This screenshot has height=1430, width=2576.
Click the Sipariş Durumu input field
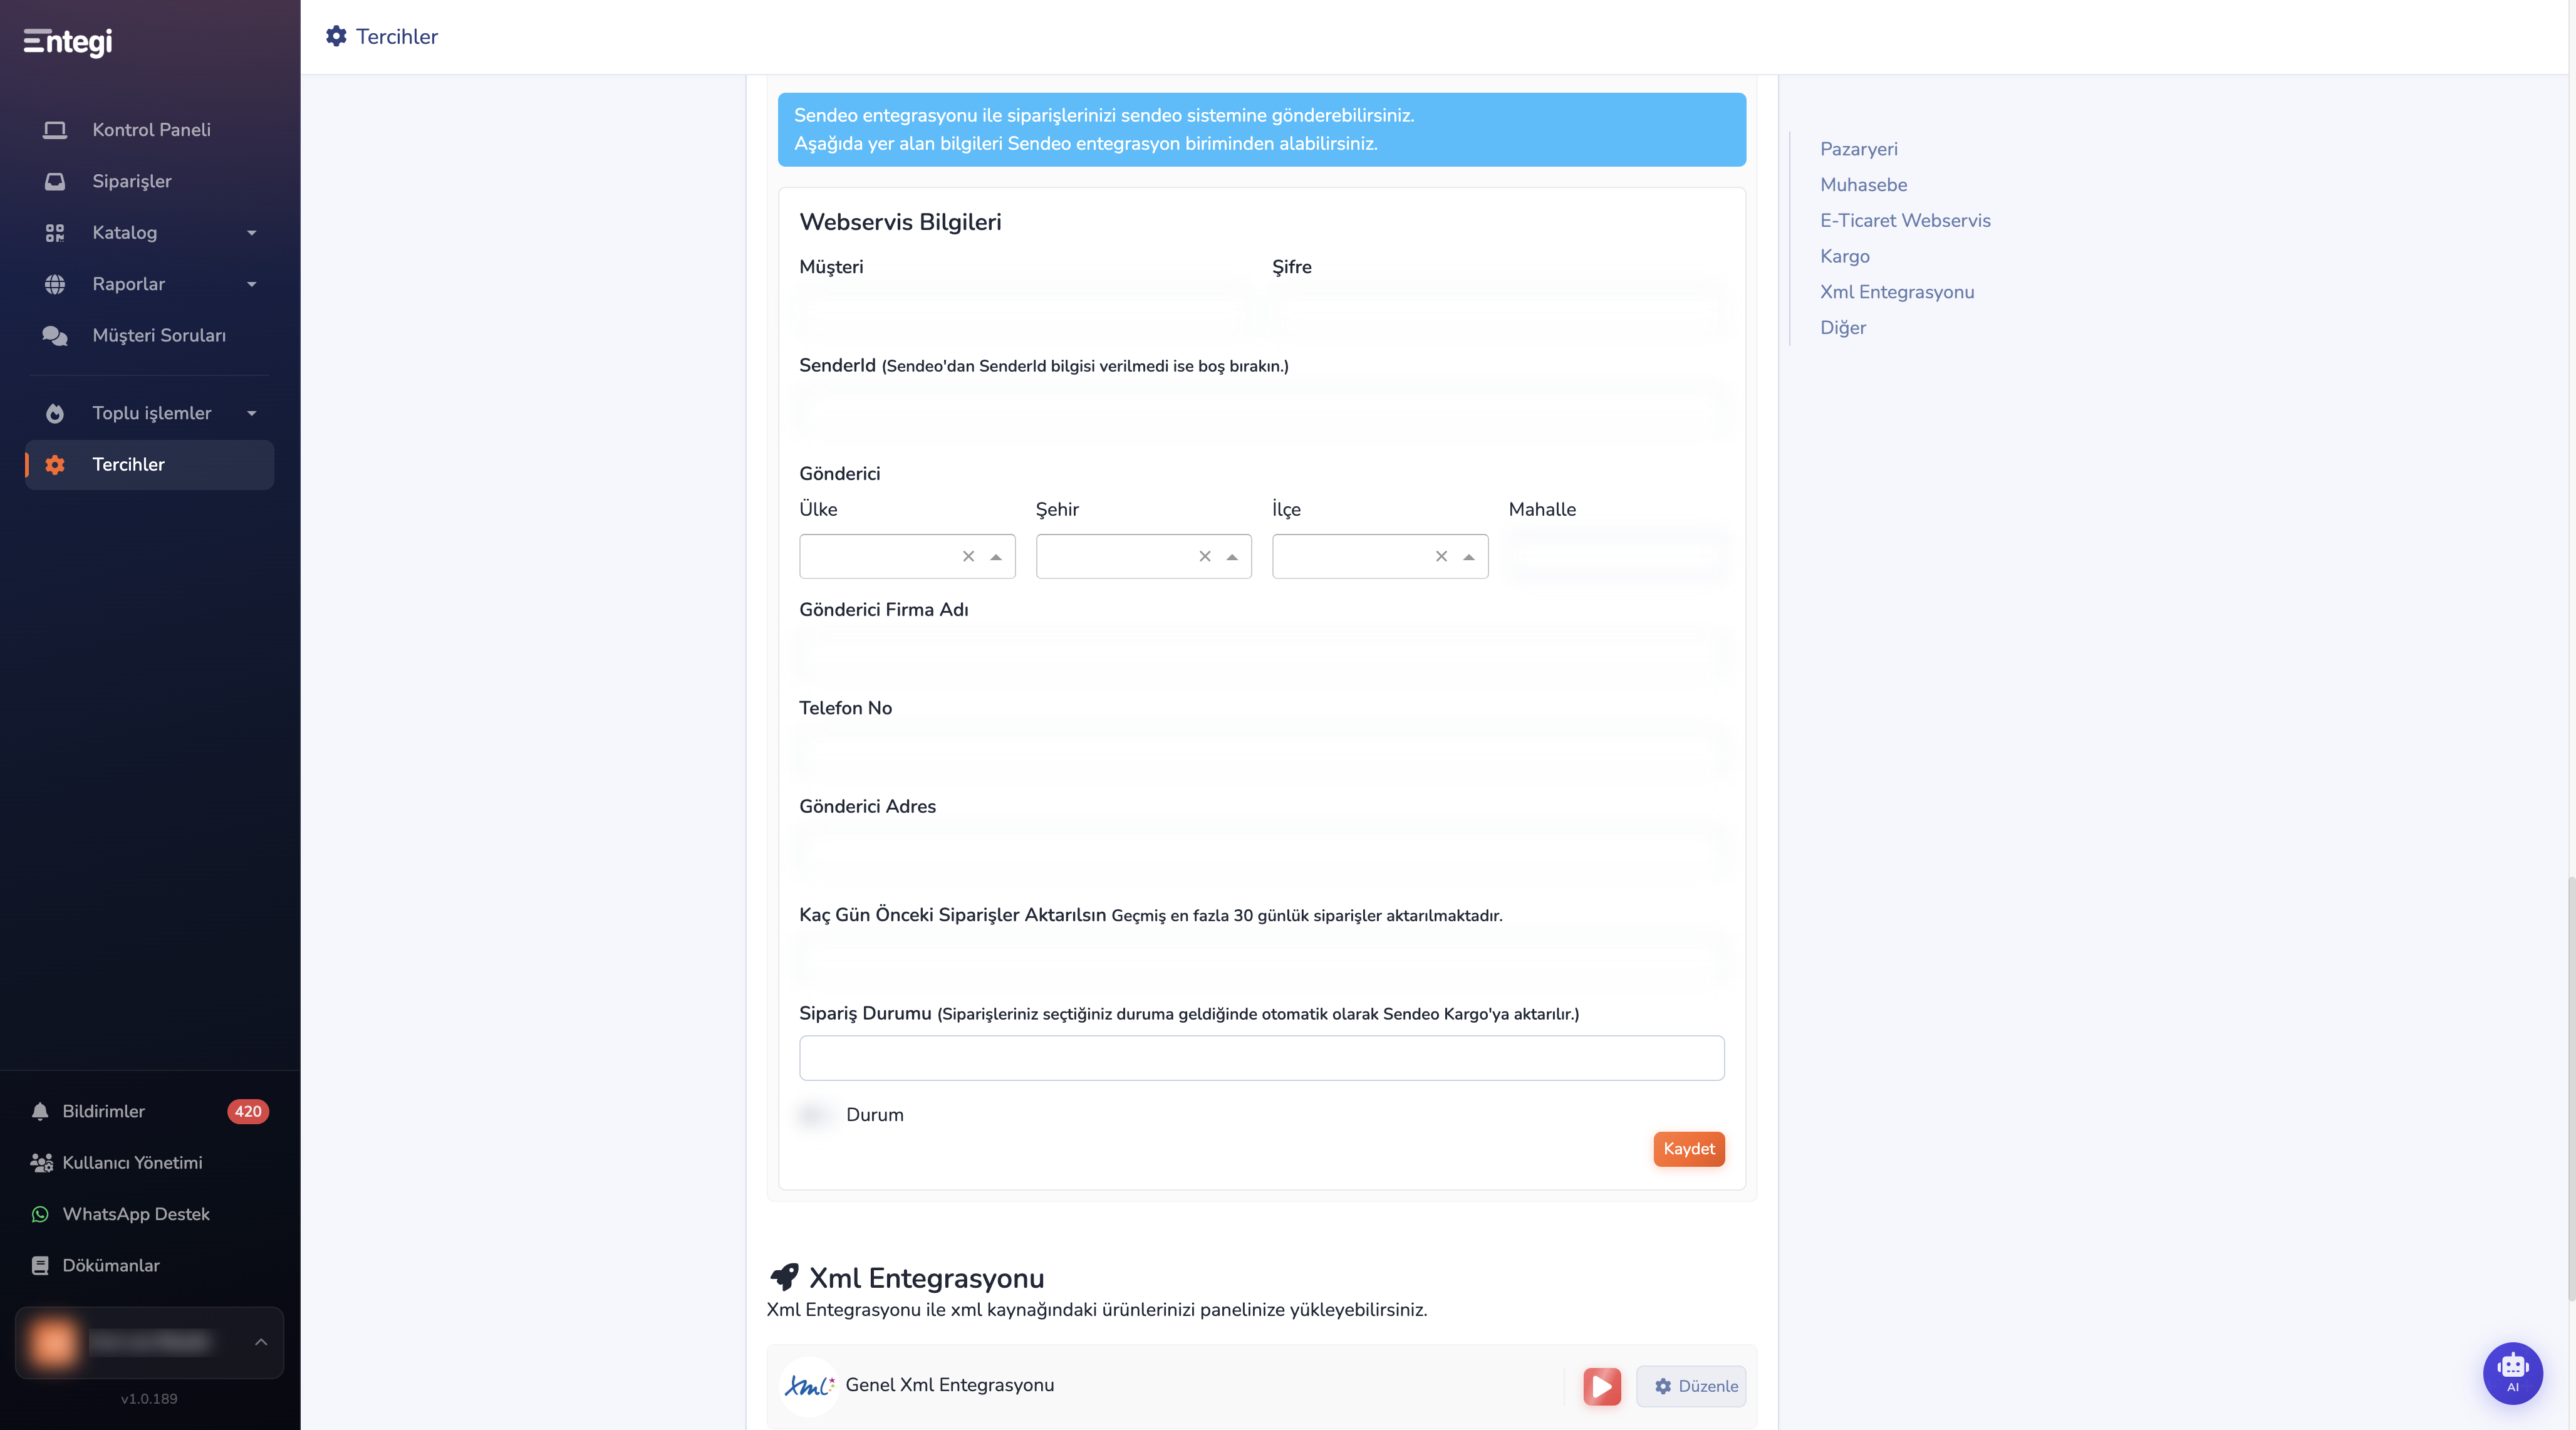pyautogui.click(x=1261, y=1058)
